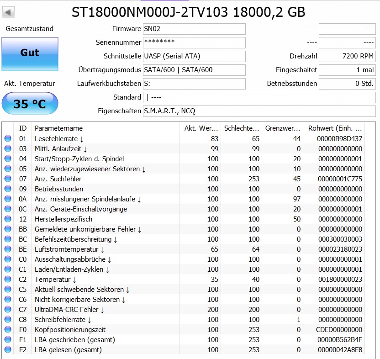The image size is (380, 359).
Task: Click the blue status icon beside Aktuell schwebende Sektoren
Action: point(8,290)
